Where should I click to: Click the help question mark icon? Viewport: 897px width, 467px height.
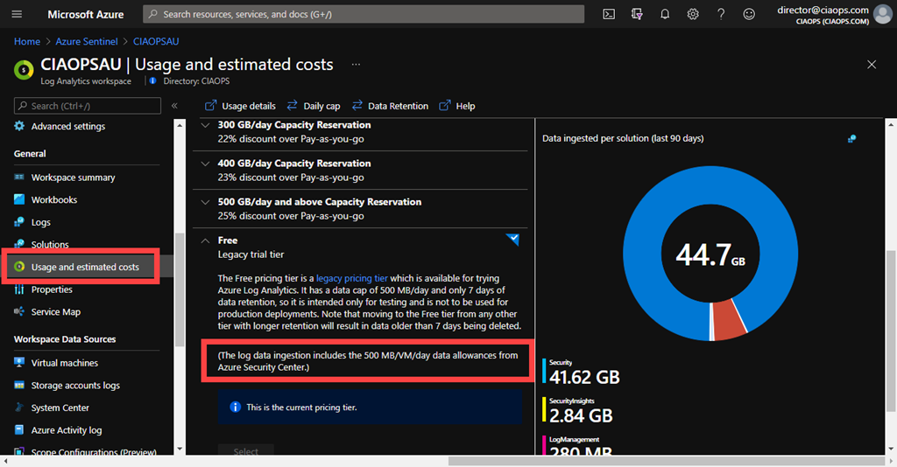coord(721,14)
